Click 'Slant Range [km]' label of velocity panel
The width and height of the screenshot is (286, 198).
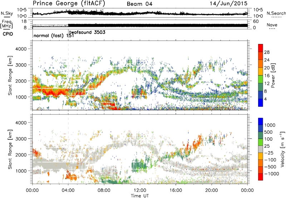[x=10, y=149]
